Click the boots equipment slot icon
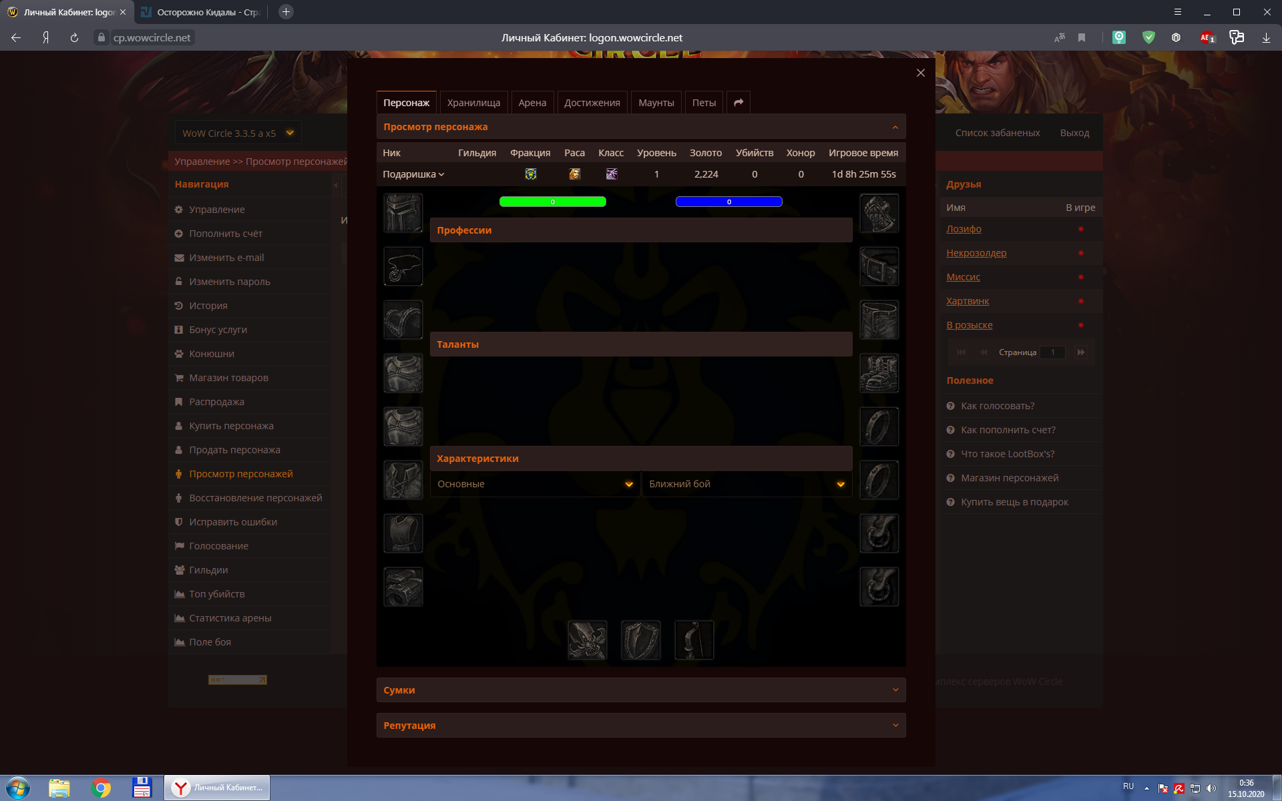Viewport: 1282px width, 801px height. (879, 373)
